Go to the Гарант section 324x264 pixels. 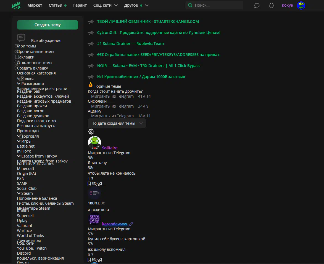pyautogui.click(x=80, y=5)
